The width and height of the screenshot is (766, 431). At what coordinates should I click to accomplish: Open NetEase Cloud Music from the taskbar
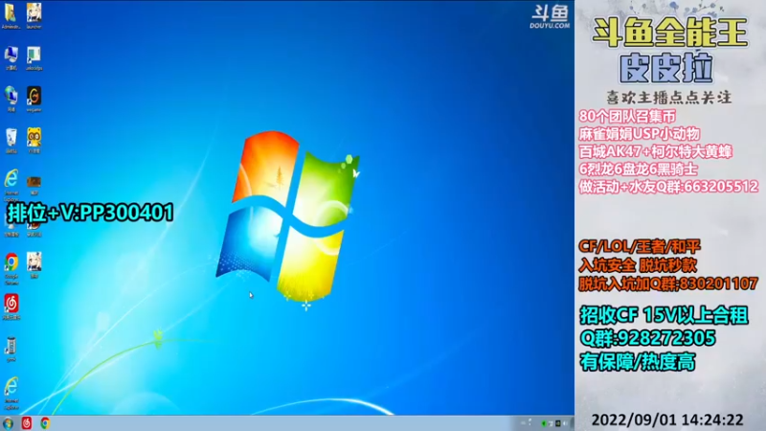[27, 423]
